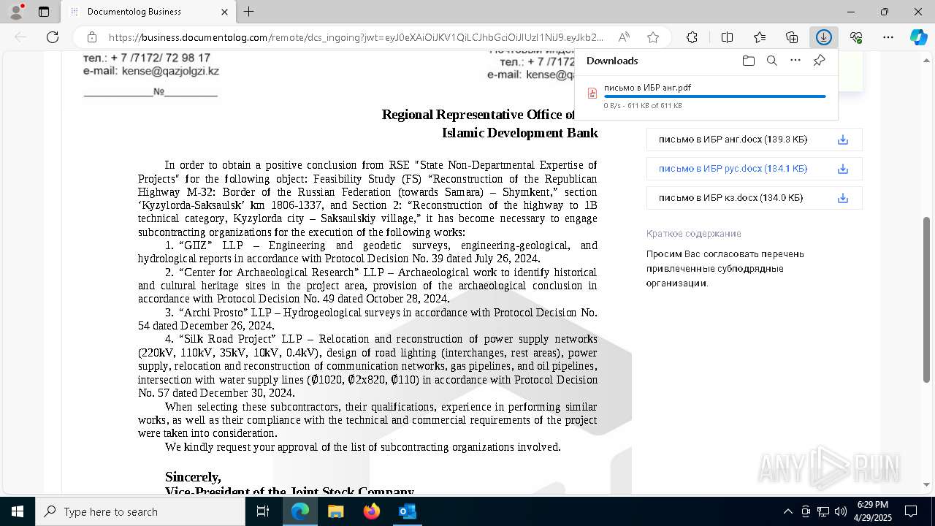
Task: Open the clock showing 6:29 PM
Action: click(x=873, y=511)
